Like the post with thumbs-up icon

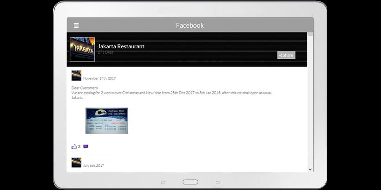[74, 146]
